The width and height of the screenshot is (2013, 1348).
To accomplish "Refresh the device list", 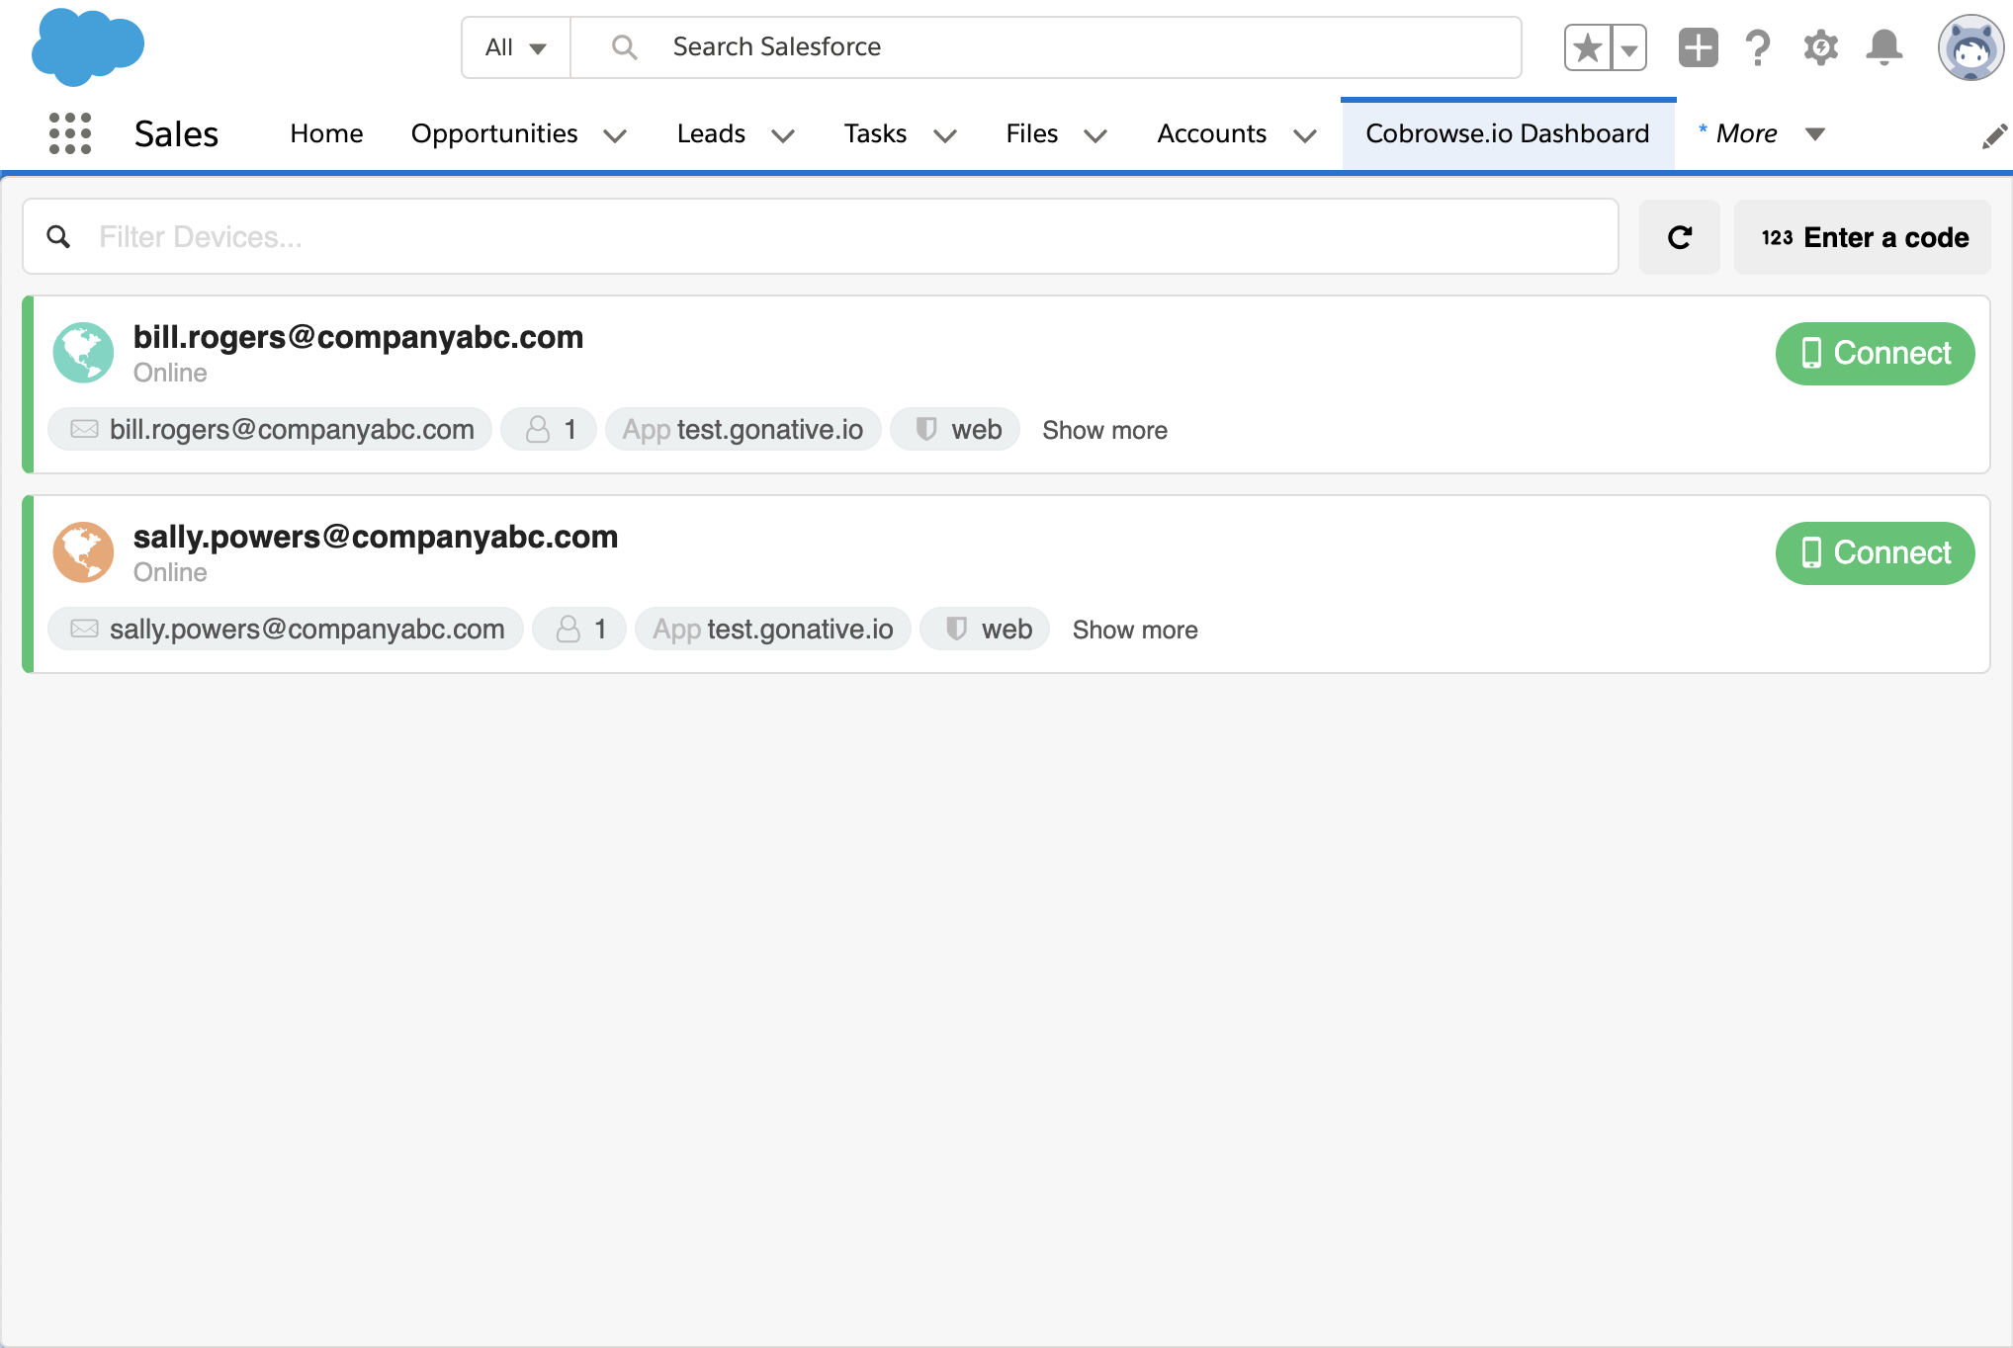I will 1679,237.
